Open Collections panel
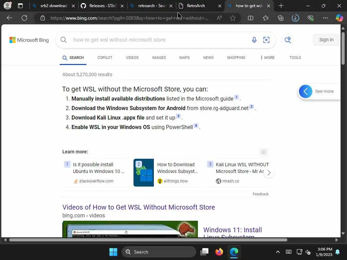This screenshot has width=347, height=260. [x=281, y=18]
